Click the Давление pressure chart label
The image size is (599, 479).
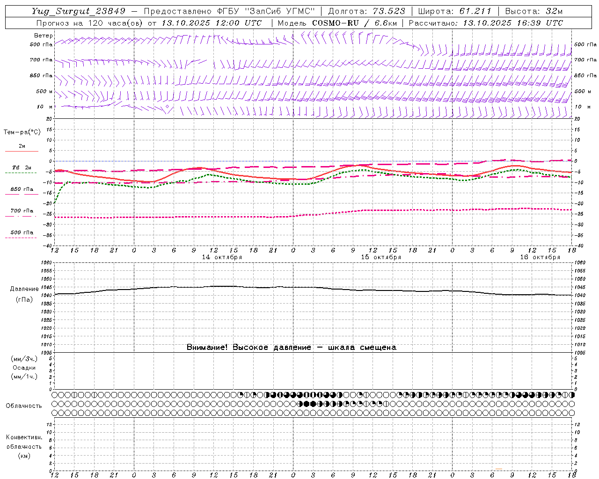24,289
